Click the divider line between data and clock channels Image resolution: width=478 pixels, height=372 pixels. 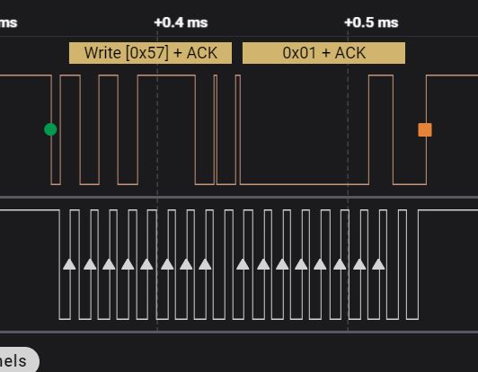(239, 198)
